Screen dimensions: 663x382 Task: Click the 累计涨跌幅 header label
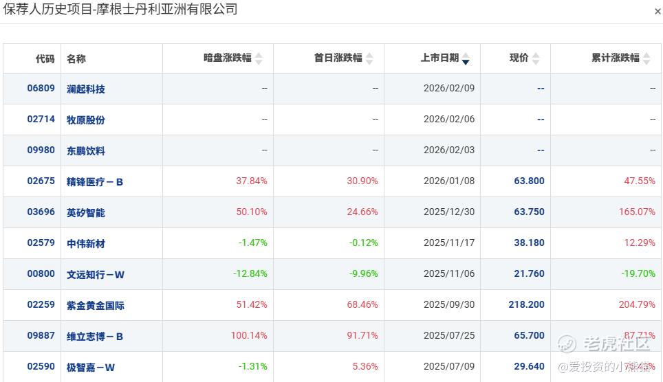(616, 58)
